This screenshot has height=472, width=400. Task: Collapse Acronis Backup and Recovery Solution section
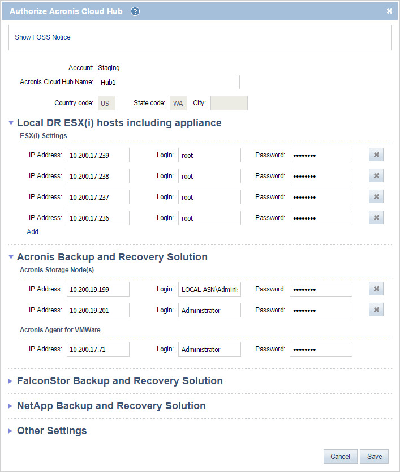pos(11,258)
